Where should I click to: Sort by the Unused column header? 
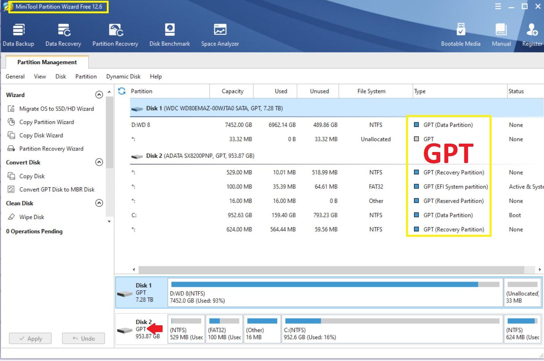tap(318, 91)
